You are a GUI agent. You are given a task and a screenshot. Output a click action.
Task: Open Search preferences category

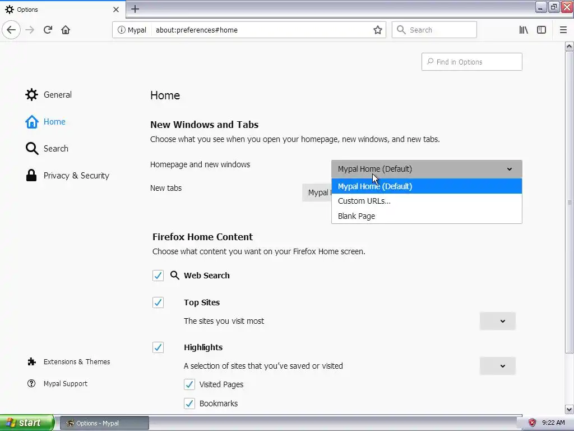tap(47, 148)
